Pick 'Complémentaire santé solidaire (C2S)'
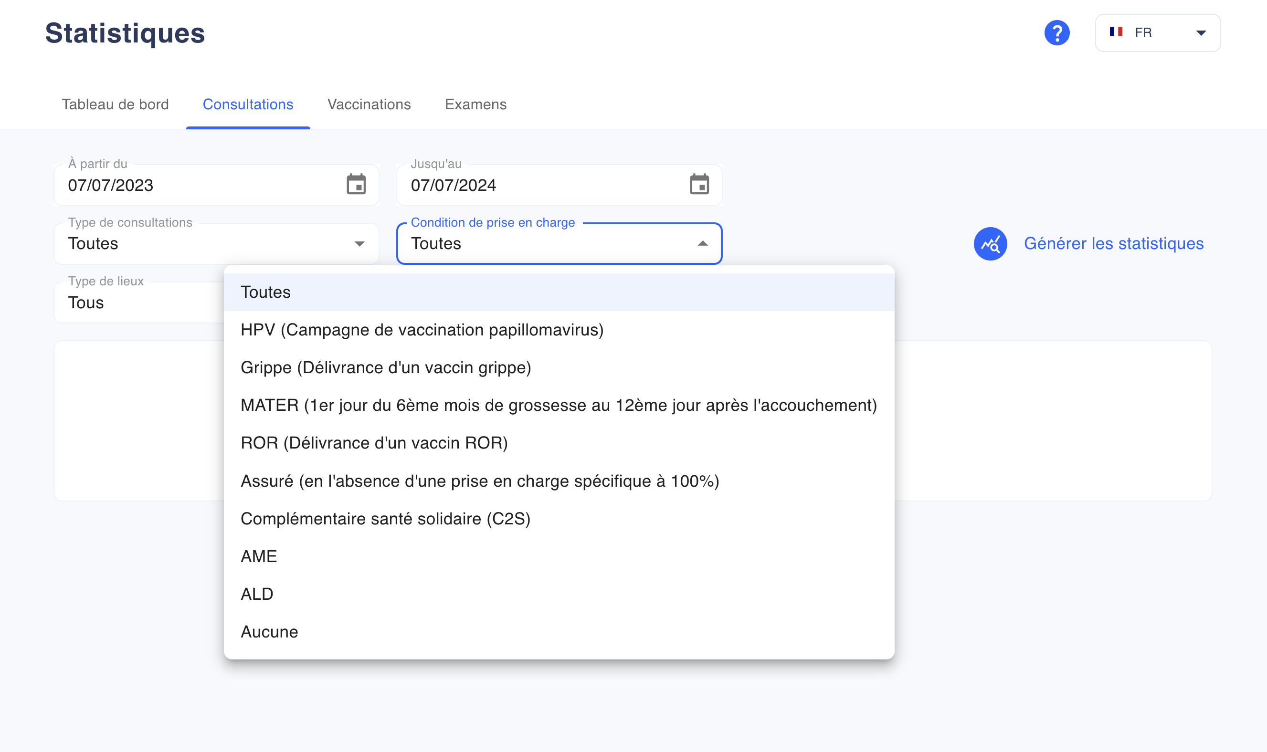This screenshot has height=752, width=1267. tap(559, 519)
